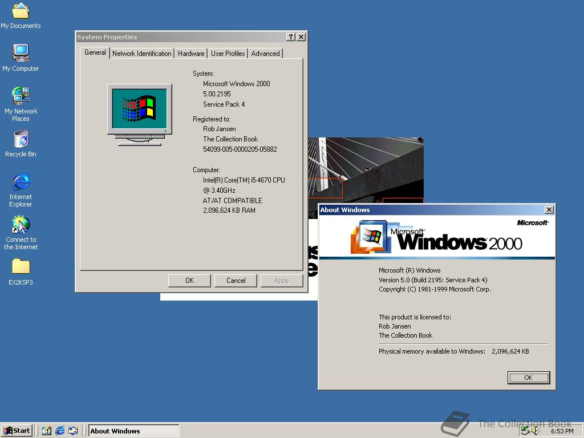Click '@ 3.40GHz' text
The height and width of the screenshot is (438, 584).
coord(219,190)
